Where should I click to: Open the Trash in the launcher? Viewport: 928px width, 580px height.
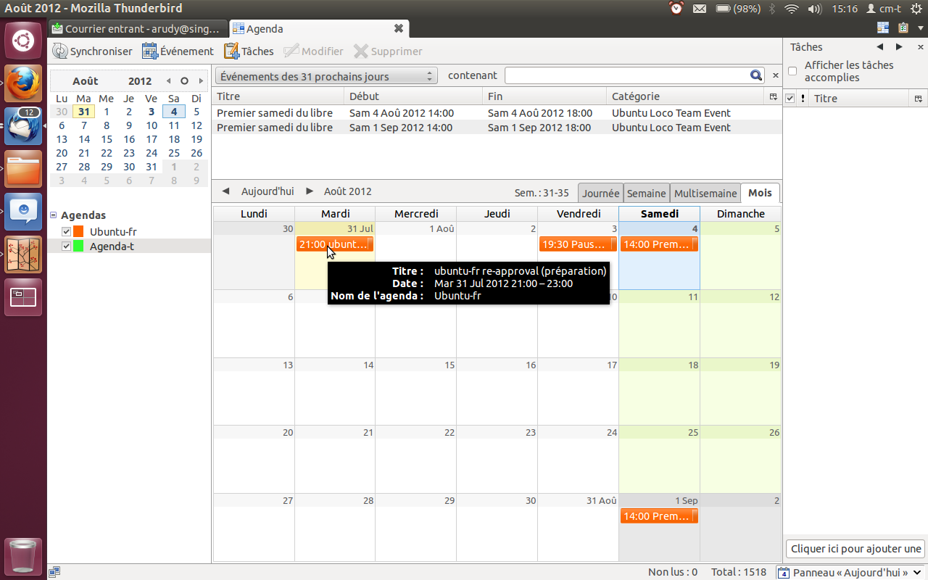coord(23,556)
